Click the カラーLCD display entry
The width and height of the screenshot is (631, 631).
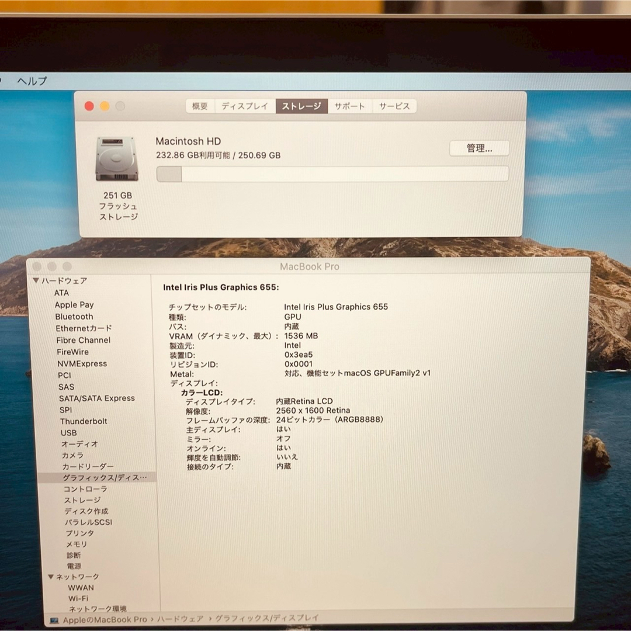pyautogui.click(x=202, y=393)
